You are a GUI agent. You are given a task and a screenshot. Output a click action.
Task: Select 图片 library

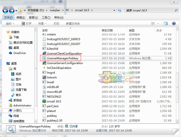point(18,79)
